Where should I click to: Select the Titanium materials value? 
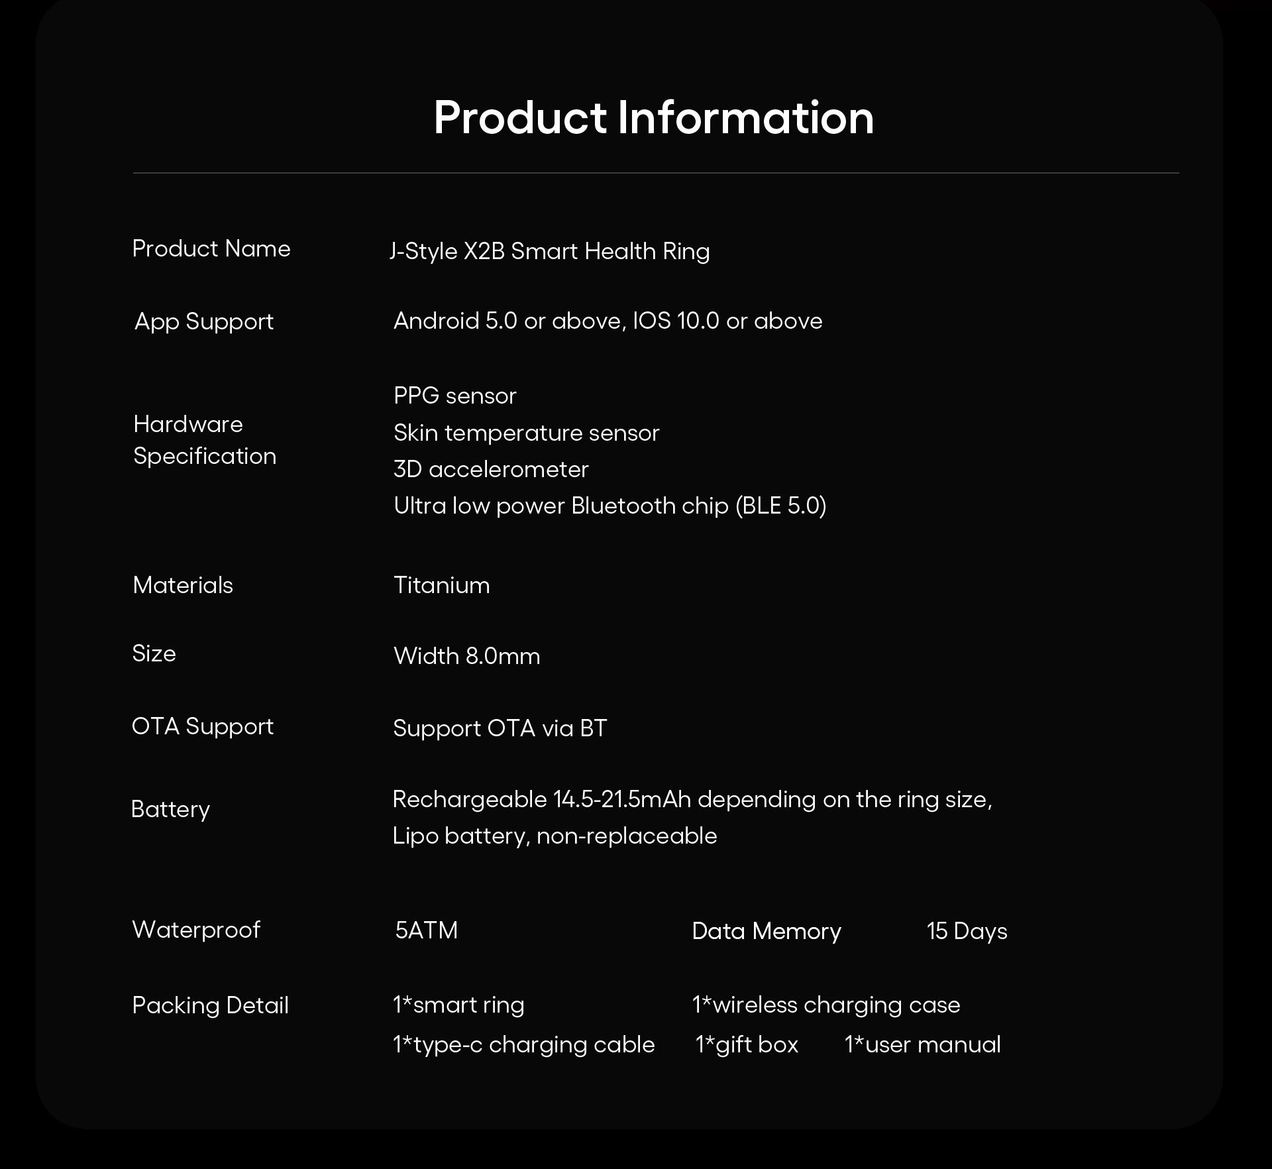click(x=442, y=585)
